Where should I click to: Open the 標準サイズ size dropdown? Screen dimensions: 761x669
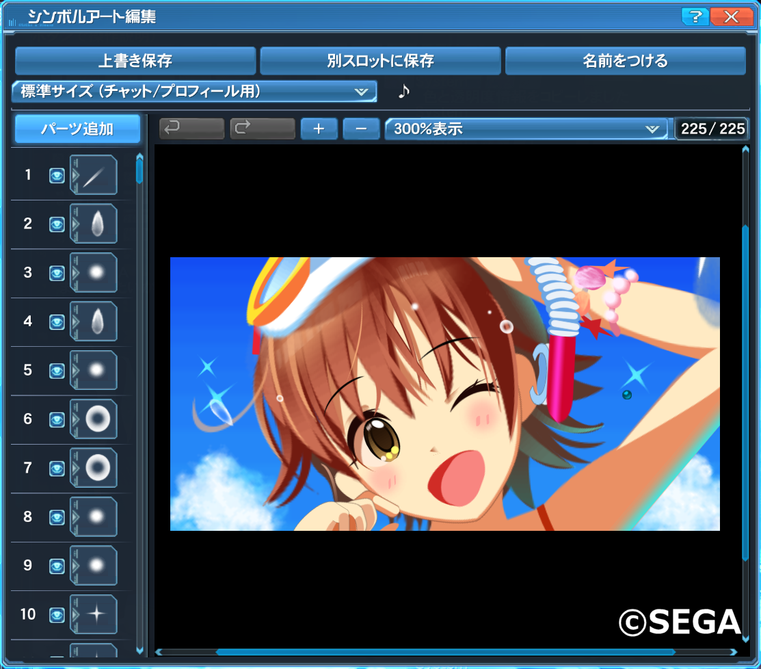[x=194, y=91]
